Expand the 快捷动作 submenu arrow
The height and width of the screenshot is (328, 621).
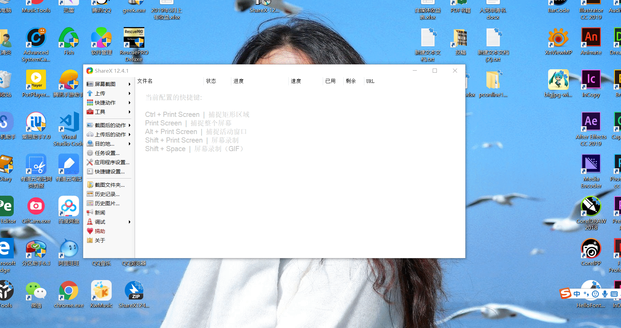pos(130,102)
